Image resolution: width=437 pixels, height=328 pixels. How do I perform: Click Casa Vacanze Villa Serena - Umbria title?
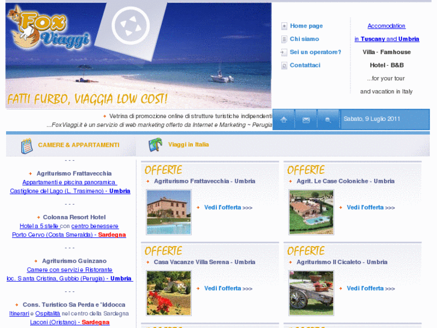pyautogui.click(x=204, y=262)
